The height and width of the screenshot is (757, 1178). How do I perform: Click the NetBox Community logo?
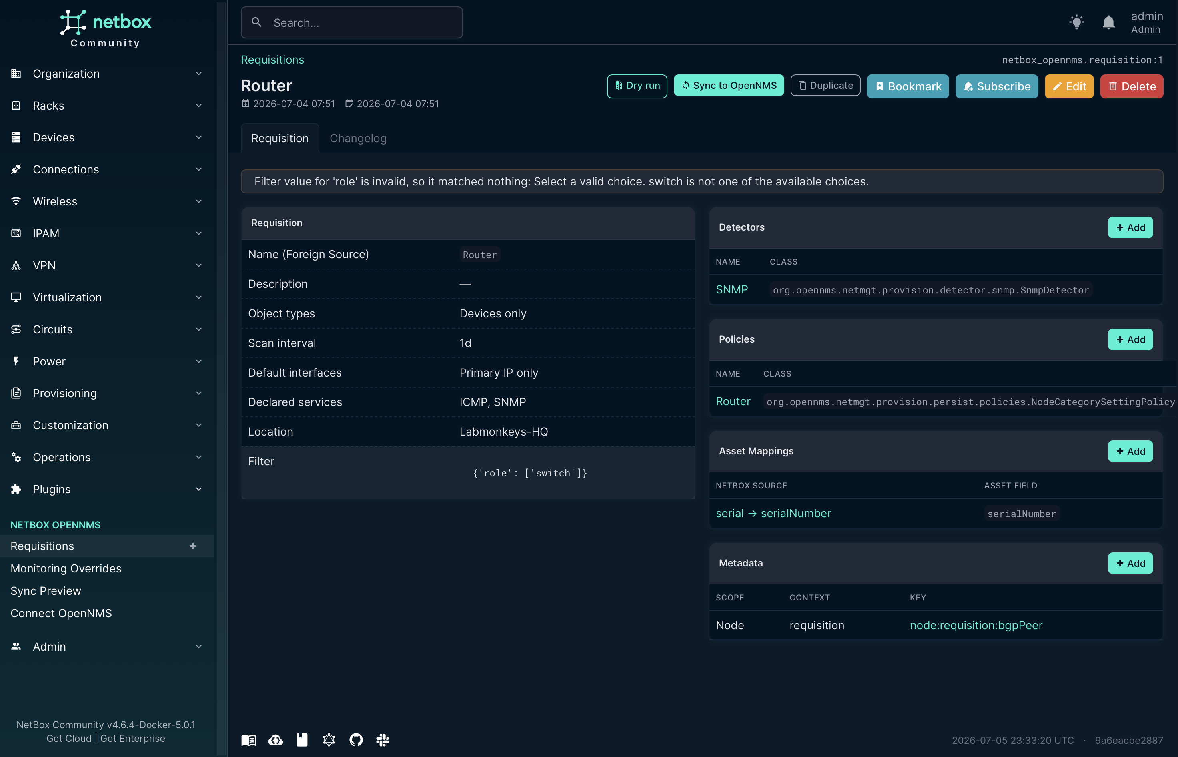pos(105,28)
